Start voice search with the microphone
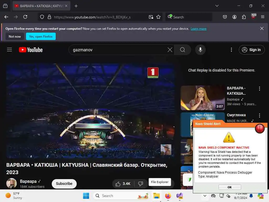 tap(200, 50)
